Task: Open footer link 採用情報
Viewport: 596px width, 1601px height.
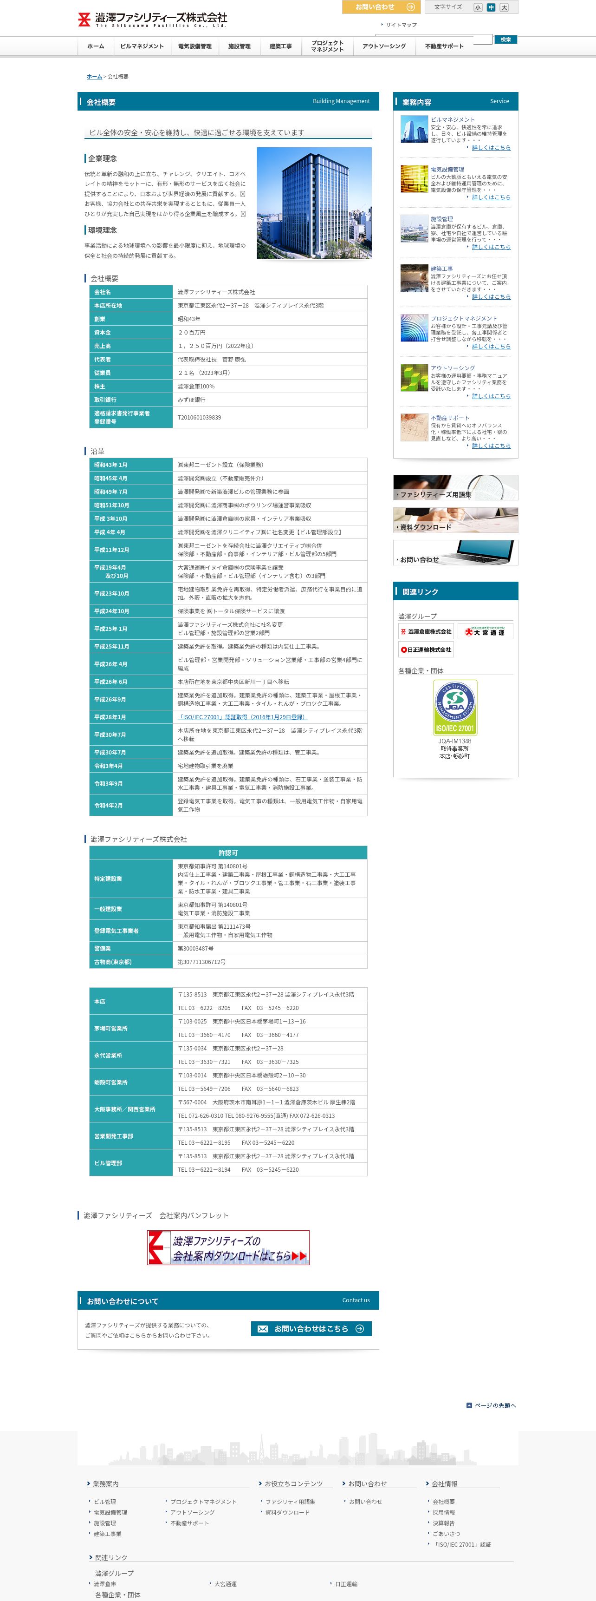Action: pos(443,1513)
